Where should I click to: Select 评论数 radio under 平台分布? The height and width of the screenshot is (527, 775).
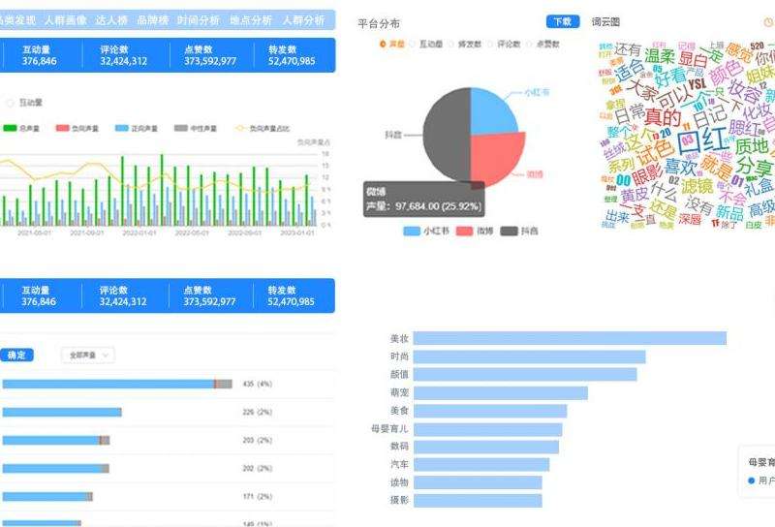(x=491, y=44)
